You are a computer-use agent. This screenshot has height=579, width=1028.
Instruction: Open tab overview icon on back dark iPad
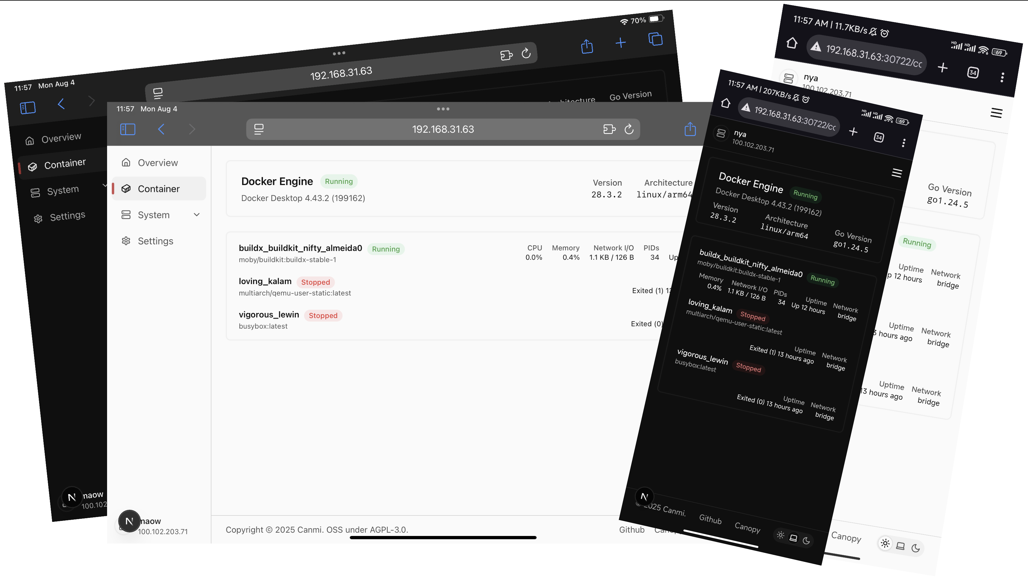click(655, 39)
